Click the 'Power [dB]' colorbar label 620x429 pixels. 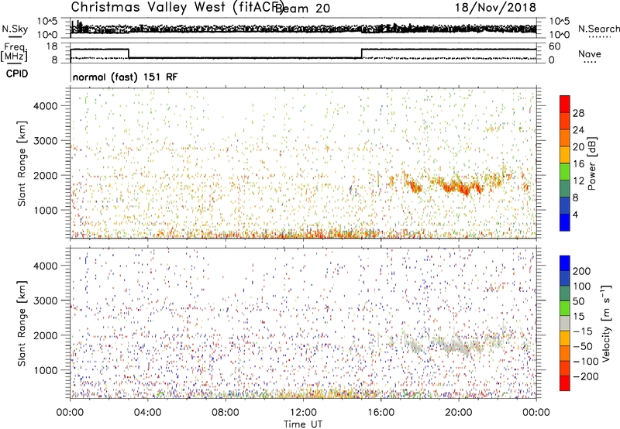click(x=592, y=163)
